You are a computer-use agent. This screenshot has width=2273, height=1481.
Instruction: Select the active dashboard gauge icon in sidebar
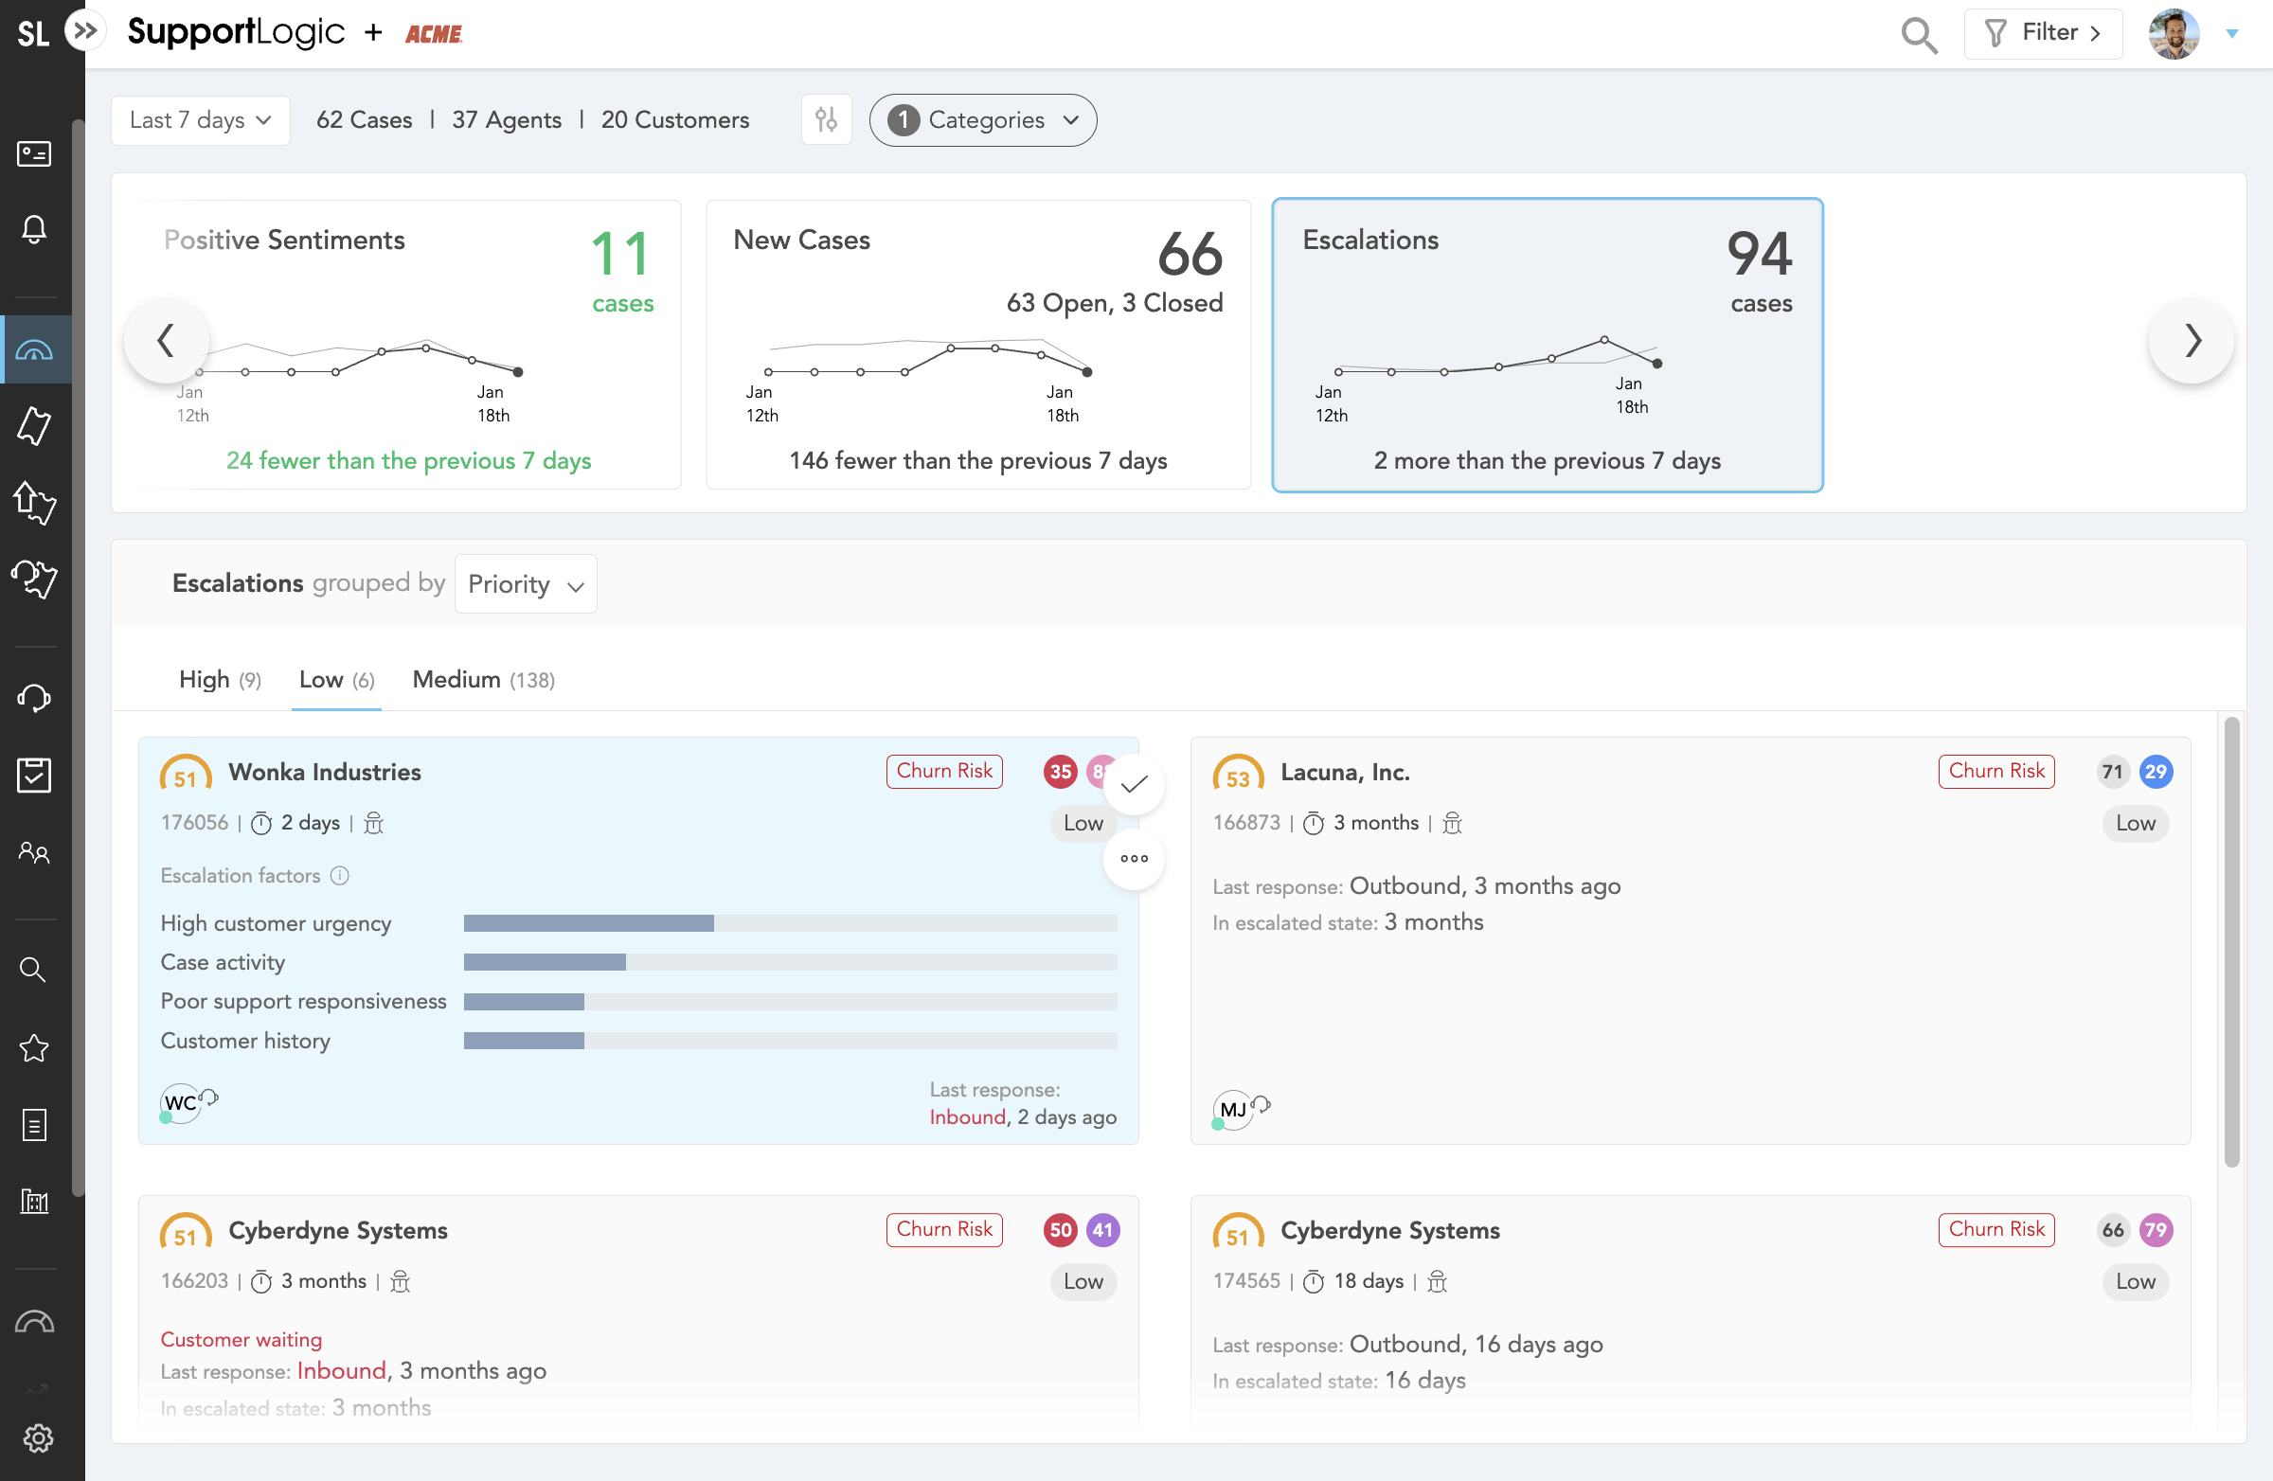34,350
